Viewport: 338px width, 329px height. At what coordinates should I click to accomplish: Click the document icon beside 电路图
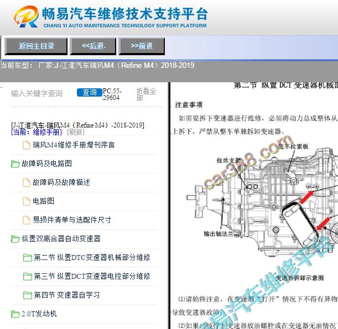[x=27, y=201]
